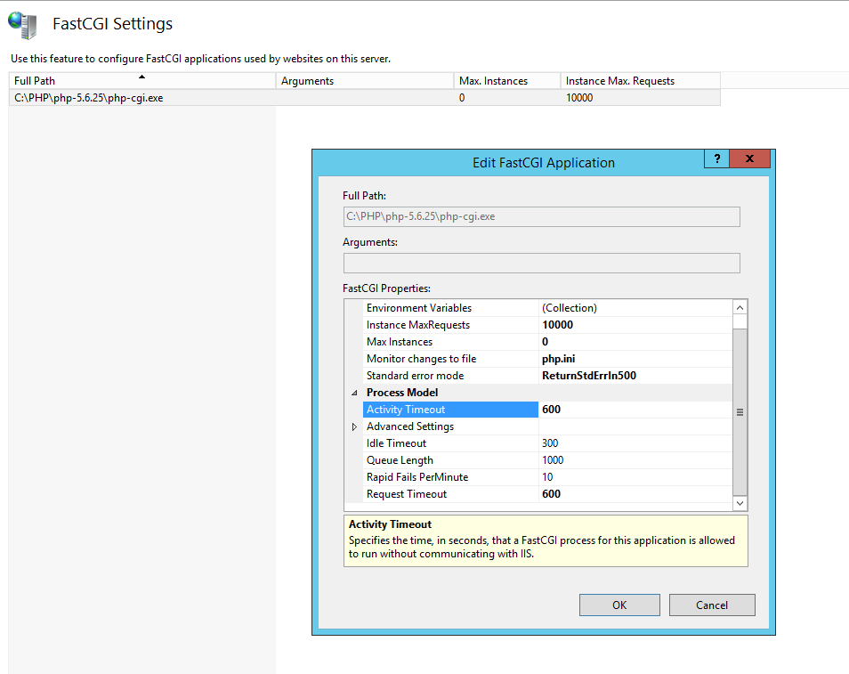Click the Cancel button
849x674 pixels.
coord(711,605)
